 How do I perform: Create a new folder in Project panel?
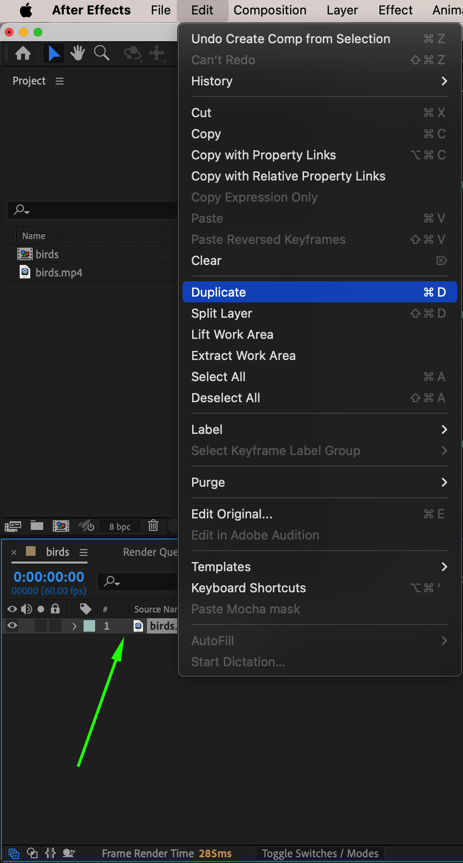(x=37, y=526)
